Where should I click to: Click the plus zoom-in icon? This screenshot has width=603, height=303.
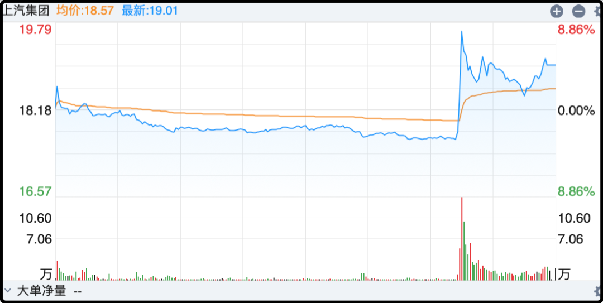tap(557, 11)
